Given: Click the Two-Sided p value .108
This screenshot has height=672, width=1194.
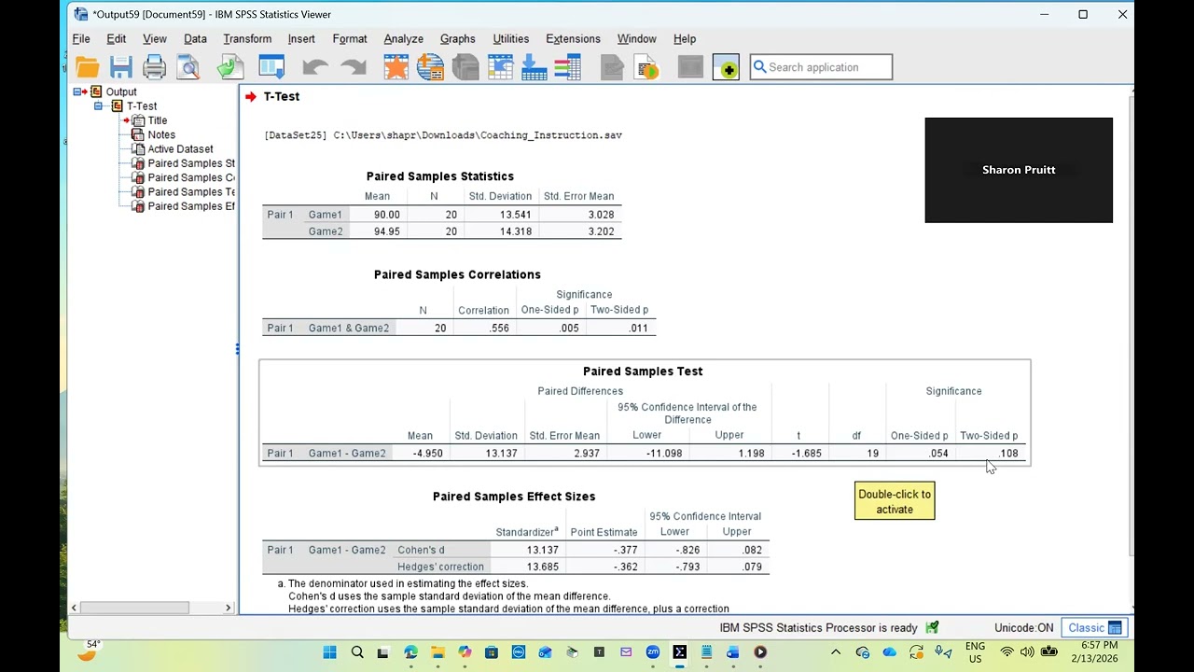Looking at the screenshot, I should pos(1008,454).
